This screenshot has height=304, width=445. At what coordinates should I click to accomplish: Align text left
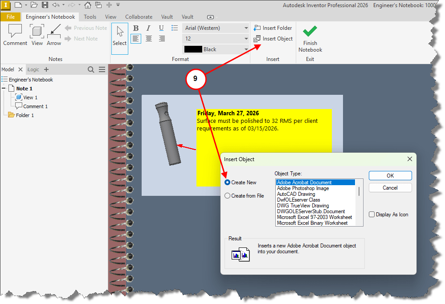click(x=136, y=39)
